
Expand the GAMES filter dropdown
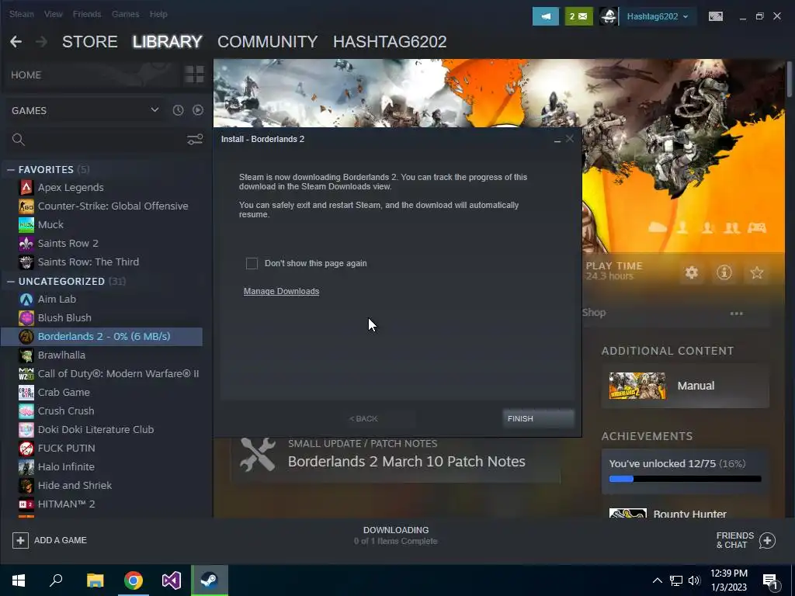point(154,110)
